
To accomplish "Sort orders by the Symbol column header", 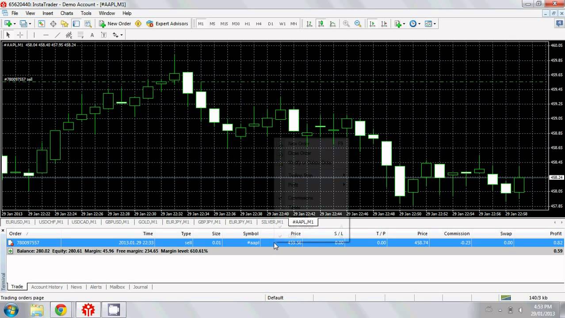I will tap(251, 234).
